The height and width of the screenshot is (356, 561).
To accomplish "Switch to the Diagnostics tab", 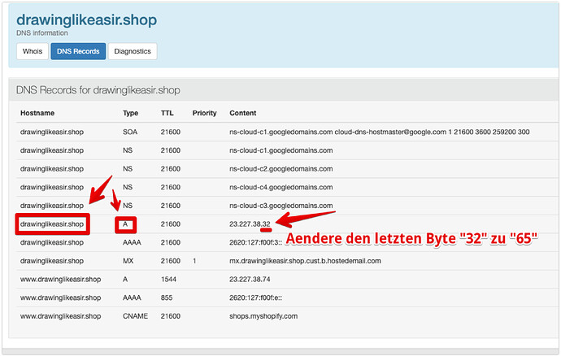I will pos(133,51).
